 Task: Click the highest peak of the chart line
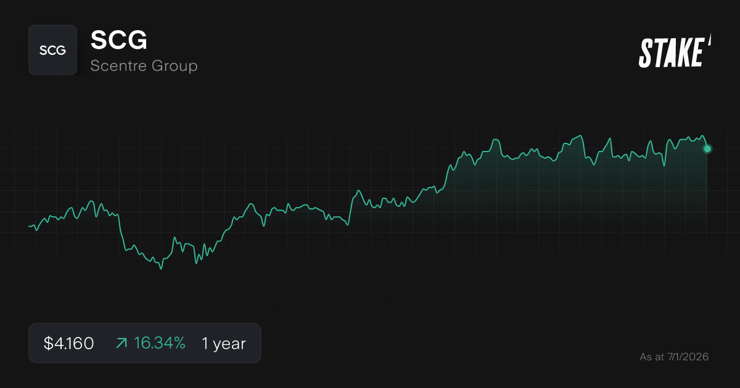point(580,136)
